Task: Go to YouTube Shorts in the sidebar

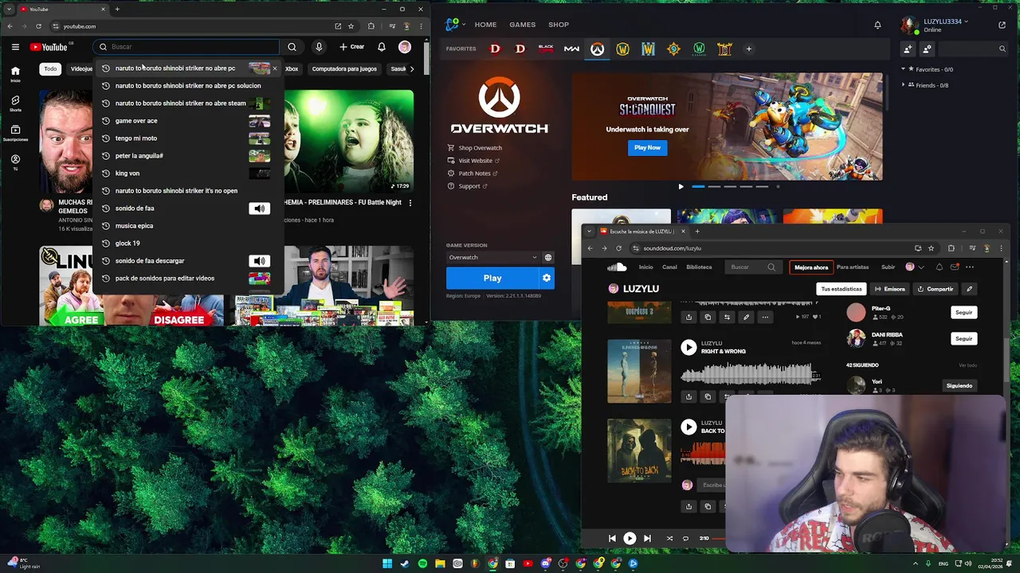Action: click(15, 103)
